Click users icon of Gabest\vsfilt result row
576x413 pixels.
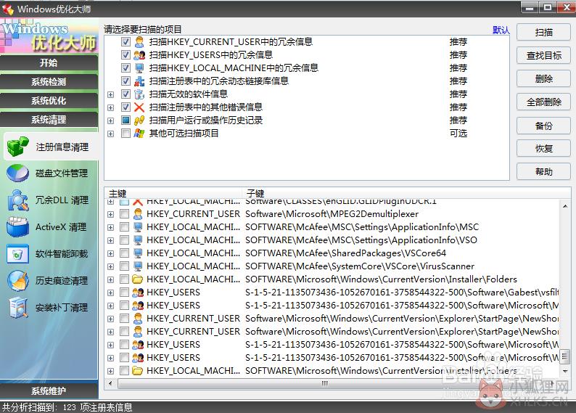[x=138, y=293]
